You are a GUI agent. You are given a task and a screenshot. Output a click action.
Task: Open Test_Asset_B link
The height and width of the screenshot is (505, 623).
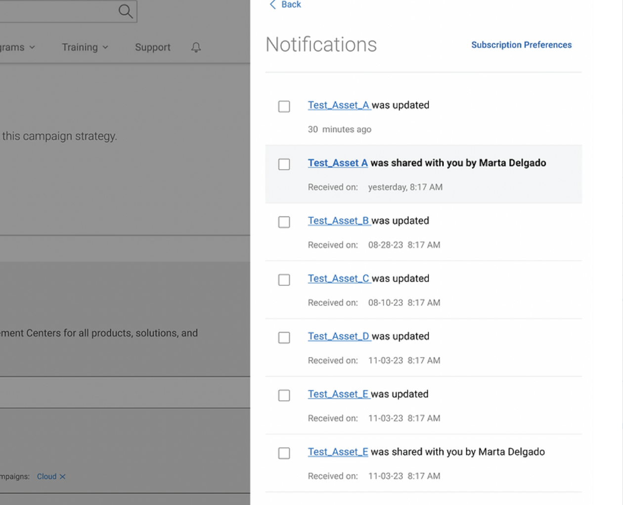point(339,221)
